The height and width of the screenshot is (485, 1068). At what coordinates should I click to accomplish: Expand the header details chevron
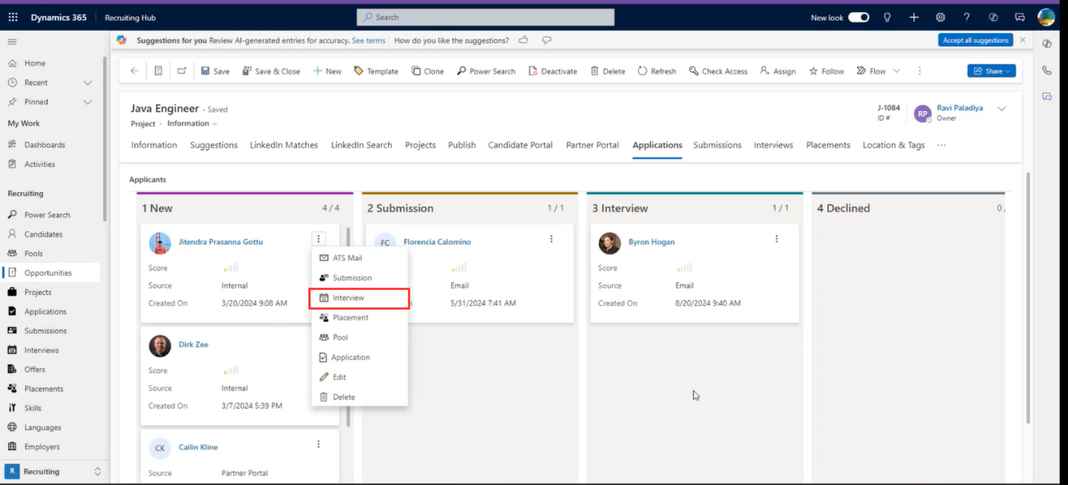click(1002, 109)
